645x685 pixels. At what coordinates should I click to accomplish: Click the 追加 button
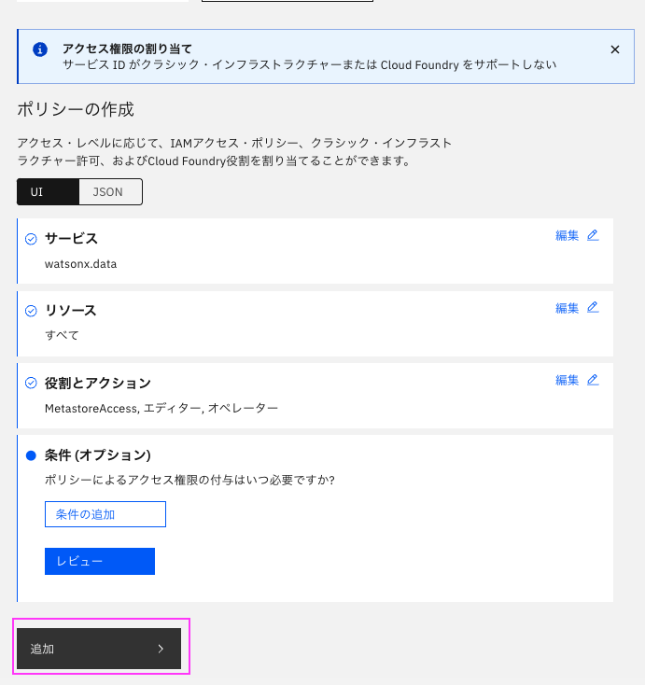click(99, 649)
